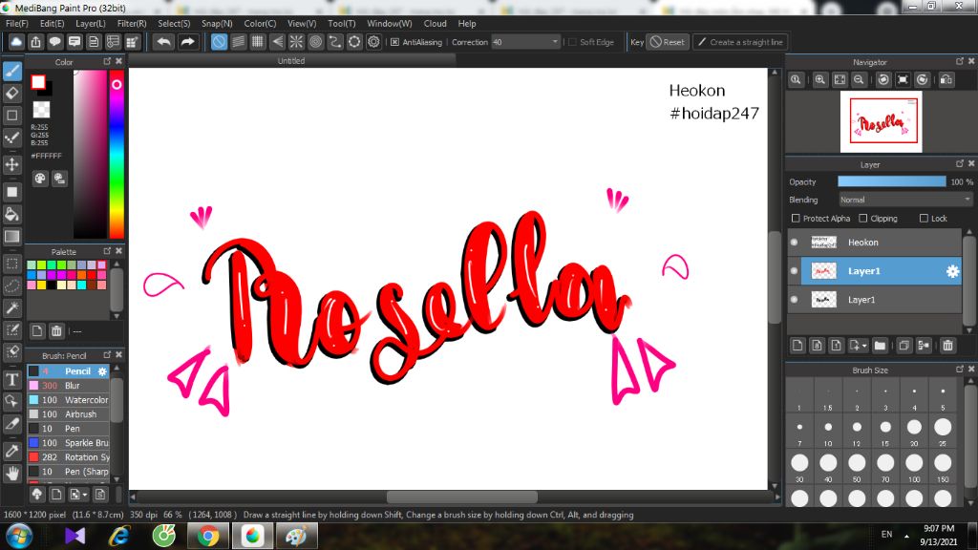Enable layer Lock checkbox

924,219
